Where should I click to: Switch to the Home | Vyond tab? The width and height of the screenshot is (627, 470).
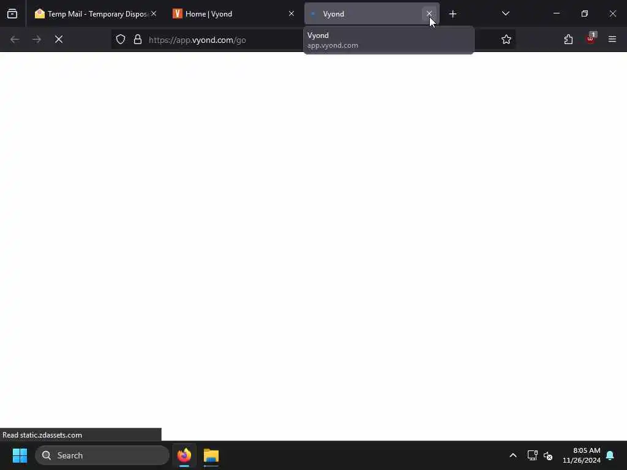coord(233,14)
